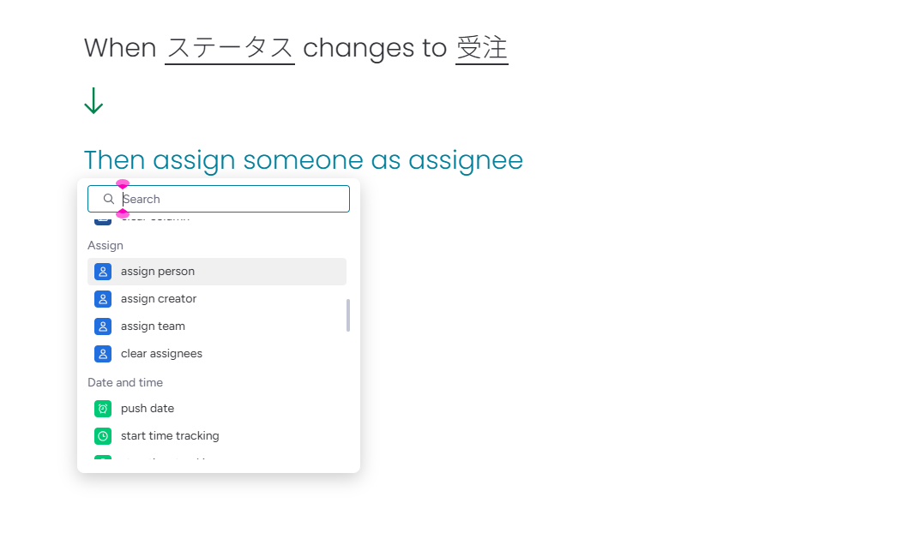910x533 pixels.
Task: Choose the "push date" action text
Action: pos(148,409)
